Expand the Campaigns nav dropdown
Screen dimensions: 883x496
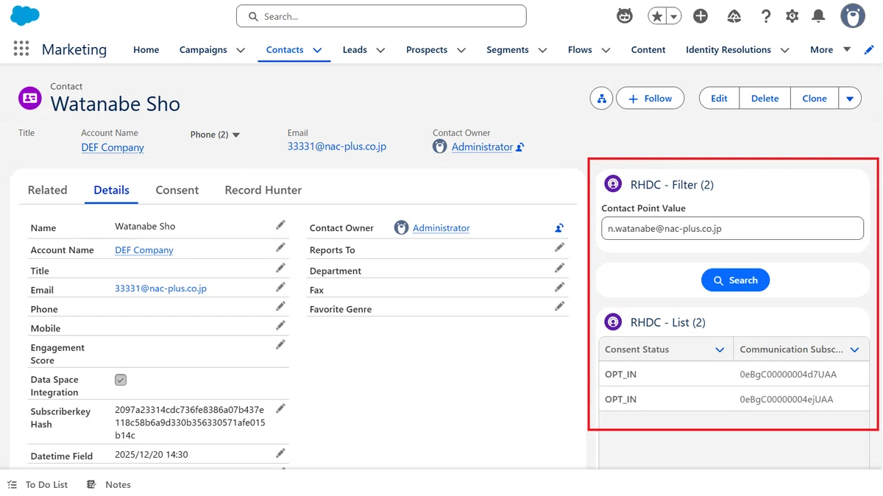(x=241, y=50)
